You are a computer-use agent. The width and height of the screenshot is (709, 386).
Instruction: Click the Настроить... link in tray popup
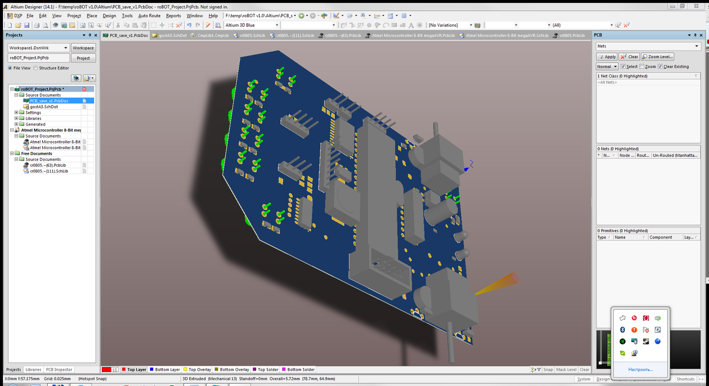click(x=640, y=369)
